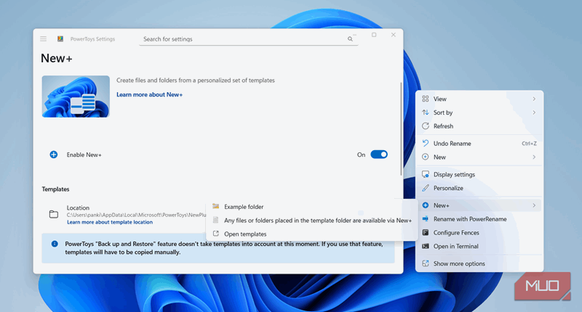Click the search magnifier icon

tap(350, 39)
